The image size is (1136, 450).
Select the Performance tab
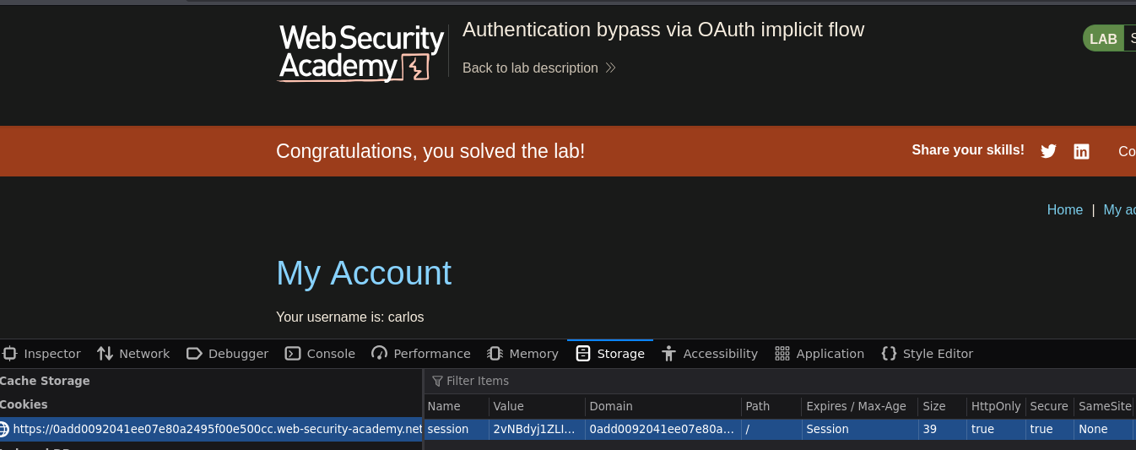click(x=421, y=354)
